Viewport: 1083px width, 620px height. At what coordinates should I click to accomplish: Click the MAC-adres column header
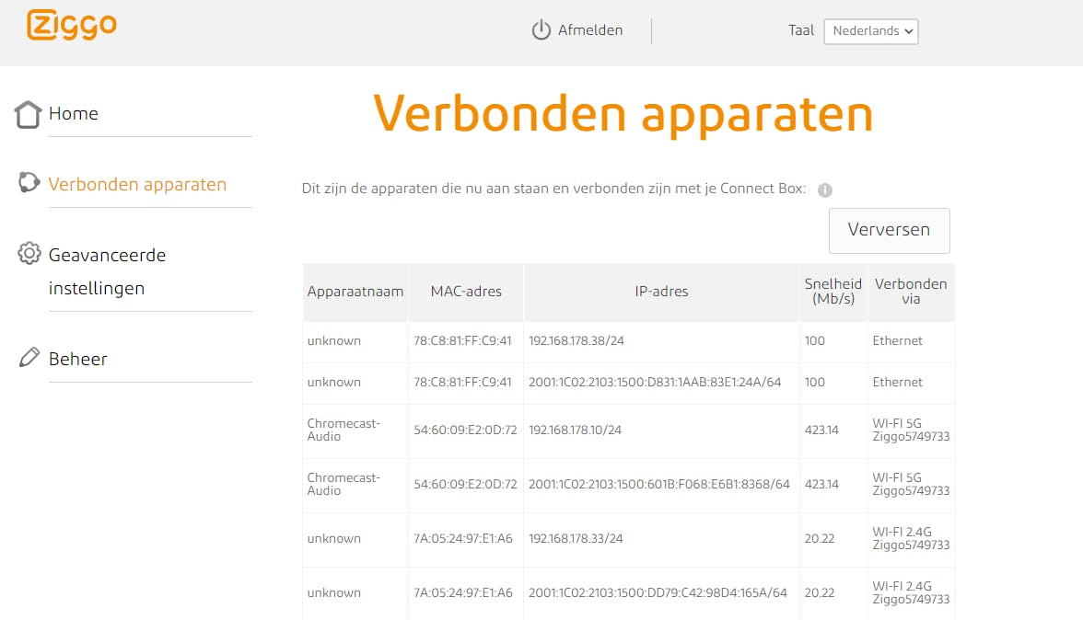[x=466, y=292]
